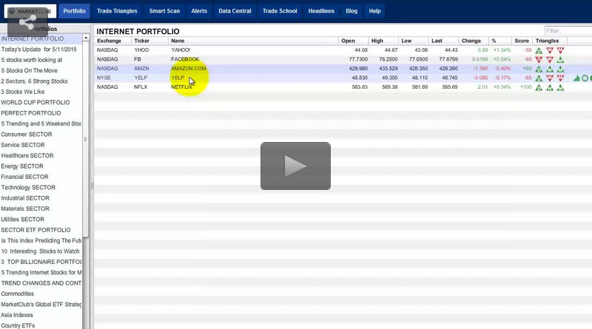Viewport: 592px width, 329px height.
Task: Sort by the Open column header
Action: click(348, 41)
